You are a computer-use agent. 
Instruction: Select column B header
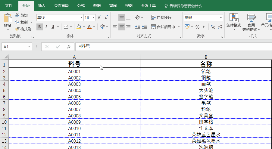pyautogui.click(x=206, y=57)
